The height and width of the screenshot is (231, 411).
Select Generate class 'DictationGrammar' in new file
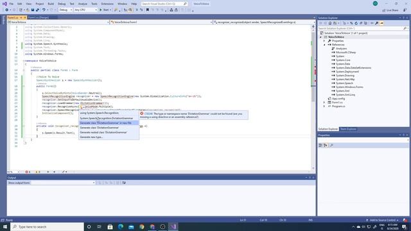(x=109, y=123)
